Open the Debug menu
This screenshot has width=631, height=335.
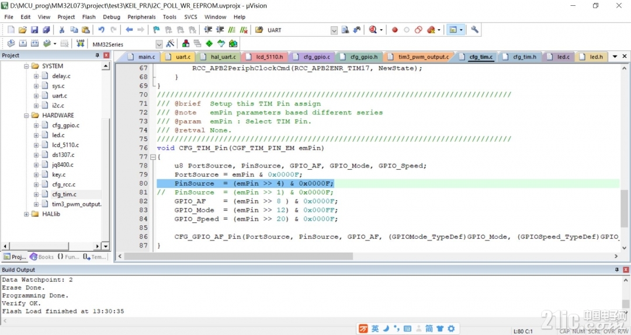point(112,17)
